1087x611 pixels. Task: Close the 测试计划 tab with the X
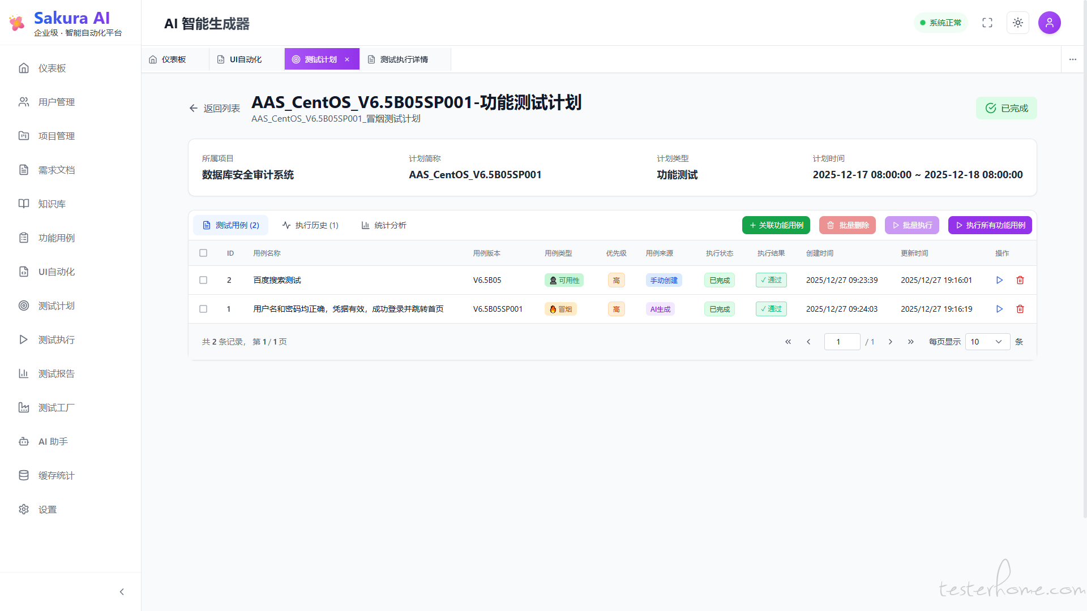[347, 59]
